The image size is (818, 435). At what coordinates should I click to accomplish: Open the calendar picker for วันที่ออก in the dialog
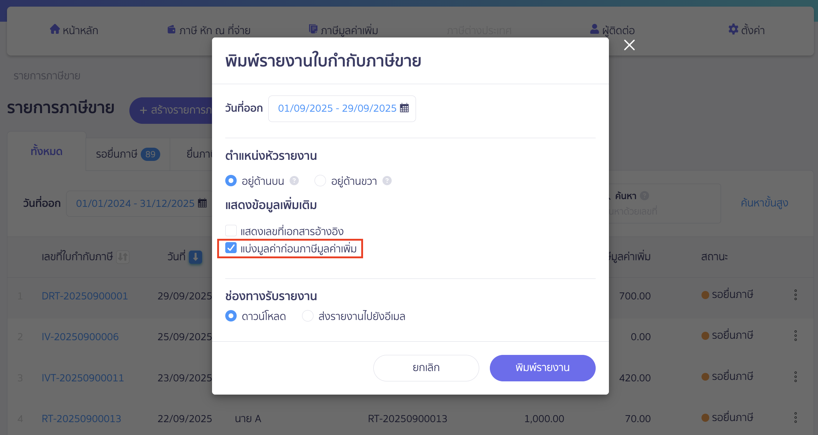point(404,108)
